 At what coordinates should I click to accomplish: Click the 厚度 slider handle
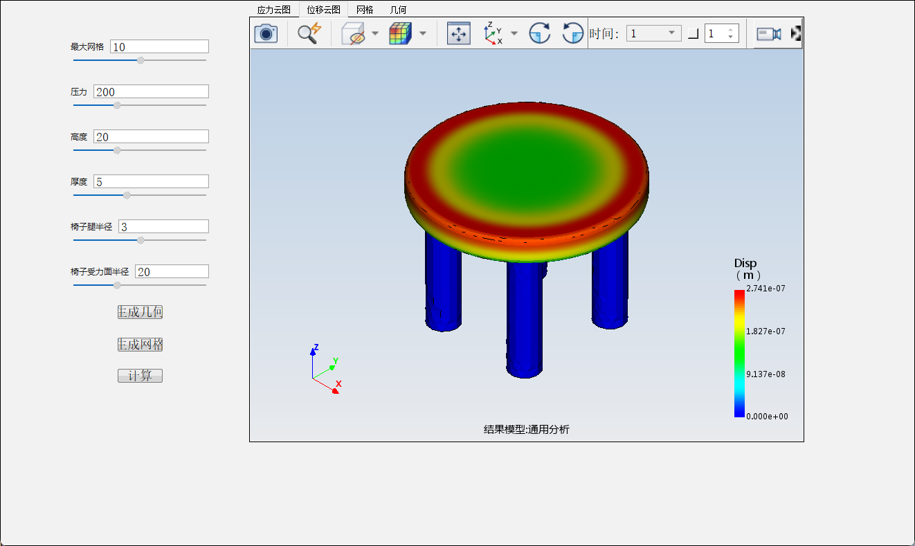coord(127,195)
